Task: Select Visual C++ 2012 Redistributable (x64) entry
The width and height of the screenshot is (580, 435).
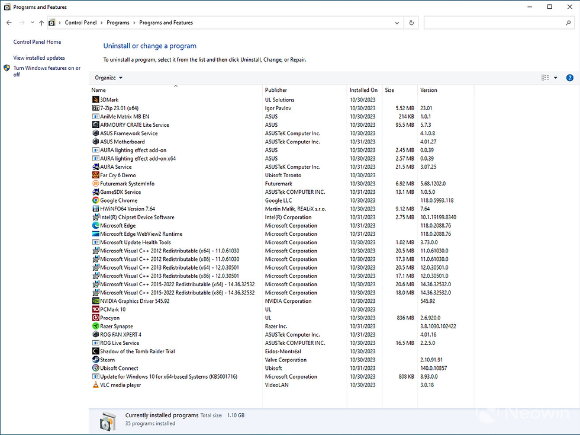Action: pos(170,251)
